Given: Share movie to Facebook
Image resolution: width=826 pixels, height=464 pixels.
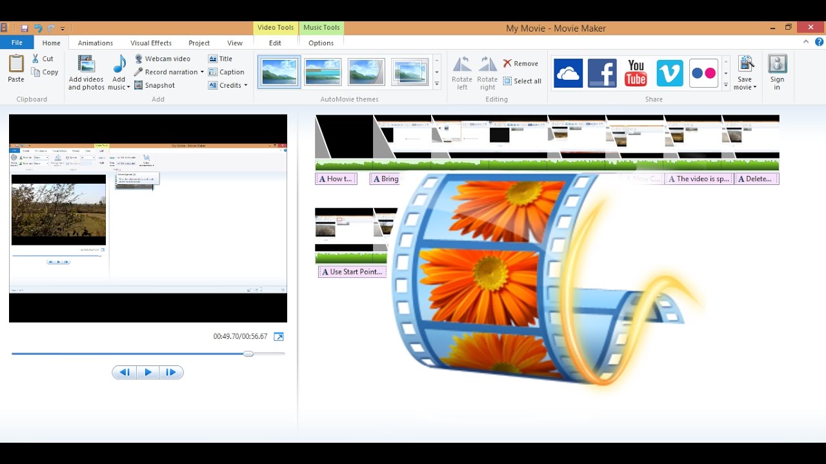Looking at the screenshot, I should pyautogui.click(x=602, y=73).
